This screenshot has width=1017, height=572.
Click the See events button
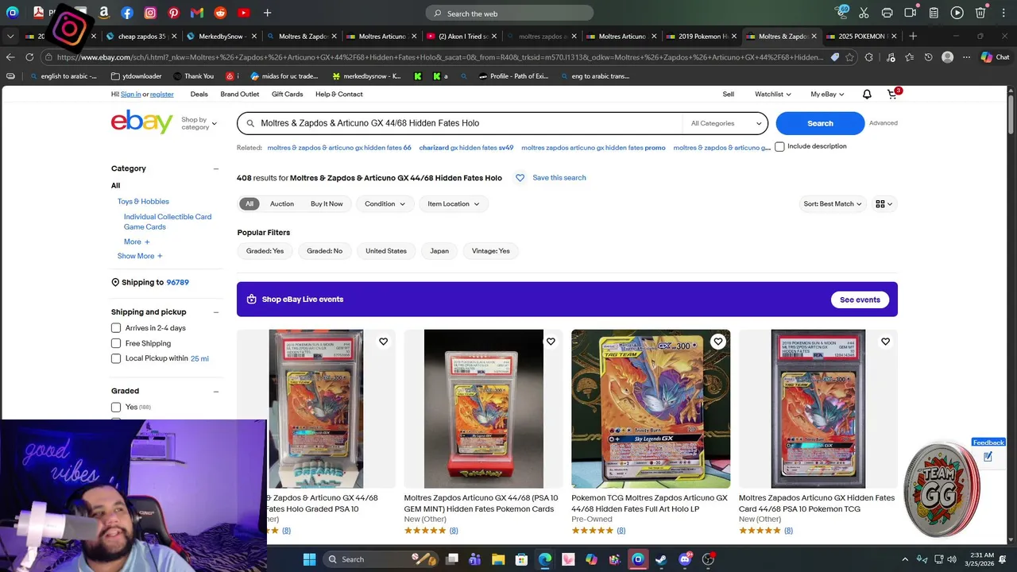pyautogui.click(x=860, y=300)
